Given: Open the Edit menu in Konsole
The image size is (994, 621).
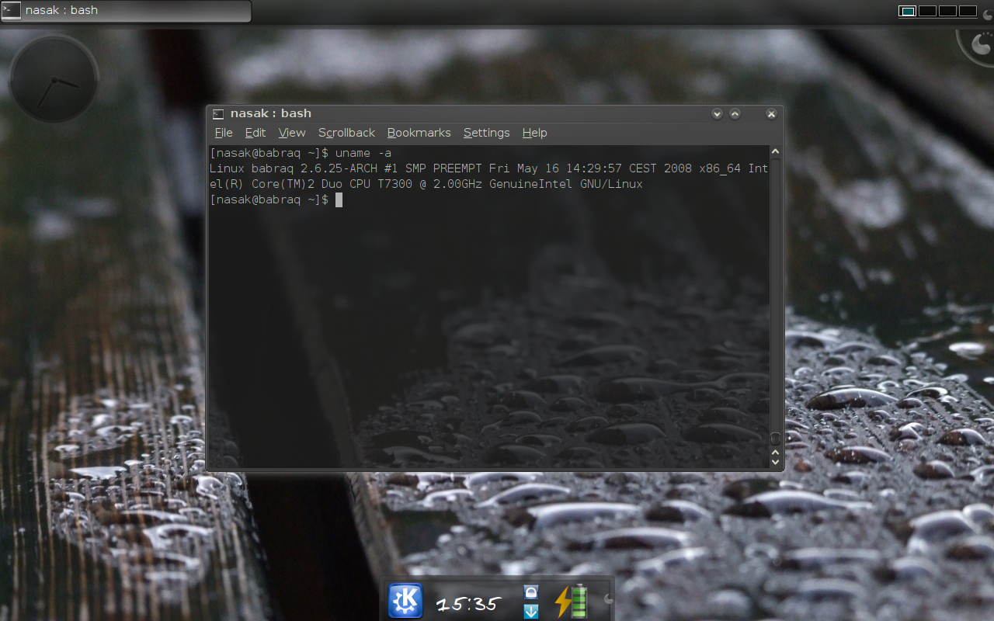Looking at the screenshot, I should (255, 133).
